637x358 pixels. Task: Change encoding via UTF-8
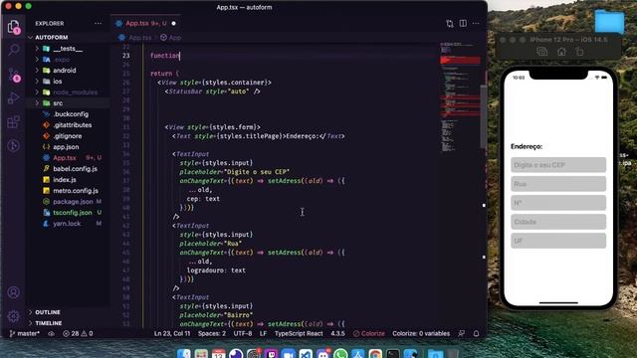coord(243,334)
